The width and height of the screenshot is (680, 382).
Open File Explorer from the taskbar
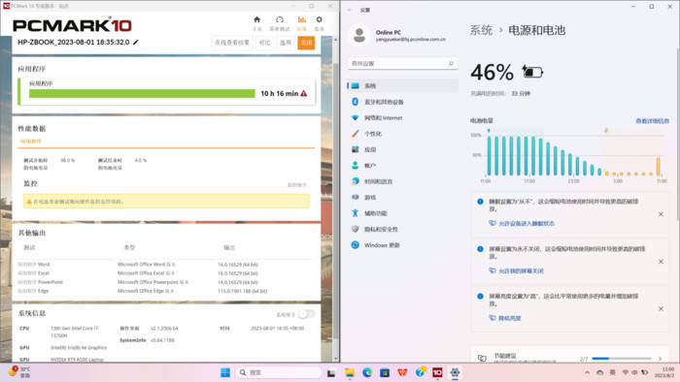(350, 372)
